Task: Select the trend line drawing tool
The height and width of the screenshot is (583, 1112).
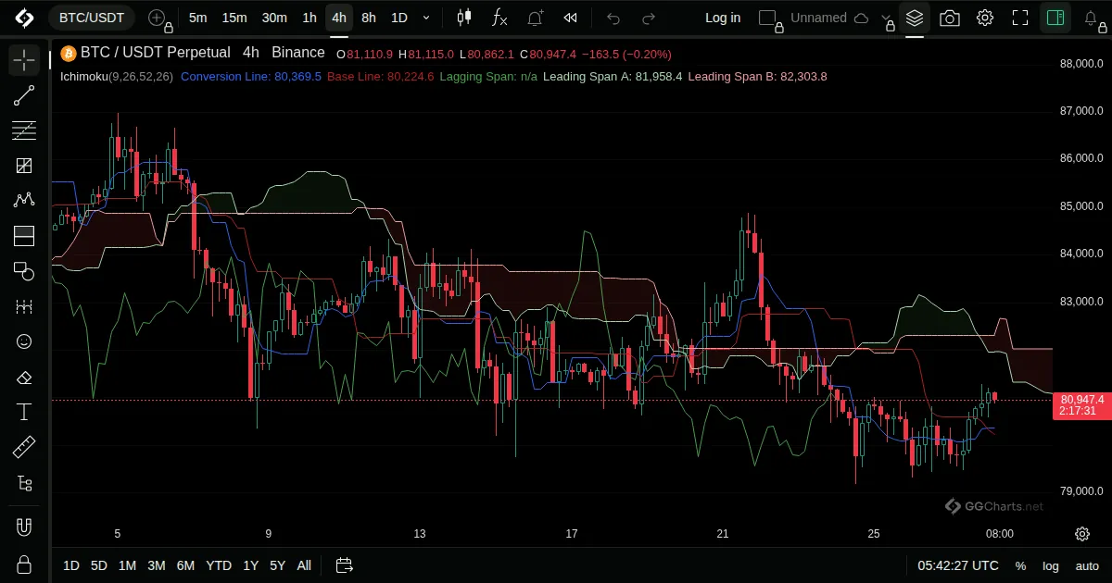Action: point(24,95)
